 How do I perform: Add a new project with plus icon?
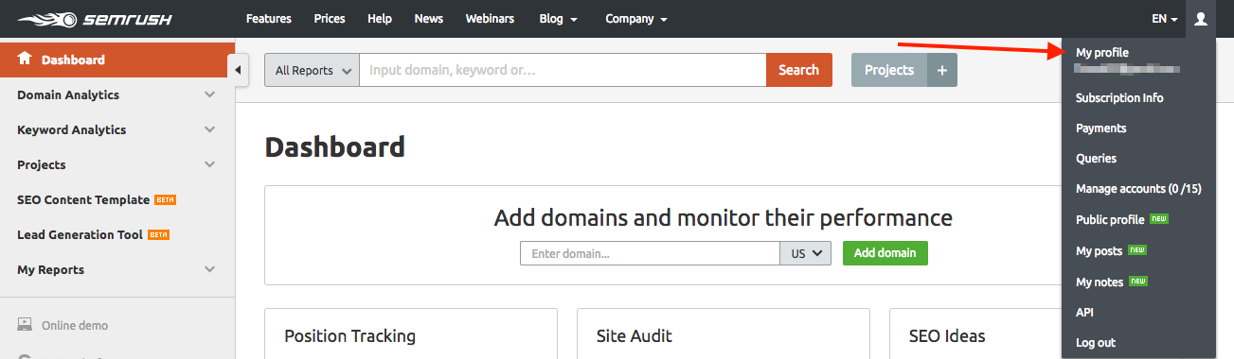coord(941,70)
